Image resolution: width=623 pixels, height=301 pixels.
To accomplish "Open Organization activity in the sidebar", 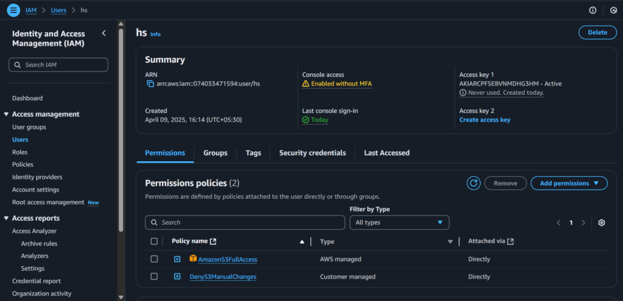I will (x=42, y=294).
